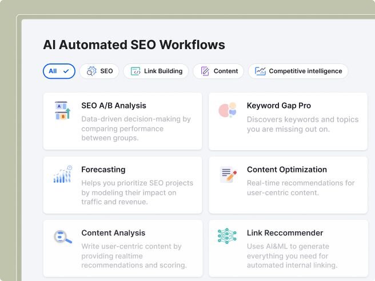The image size is (375, 281).
Task: Click the Content Optimization pencil icon
Action: click(x=228, y=174)
